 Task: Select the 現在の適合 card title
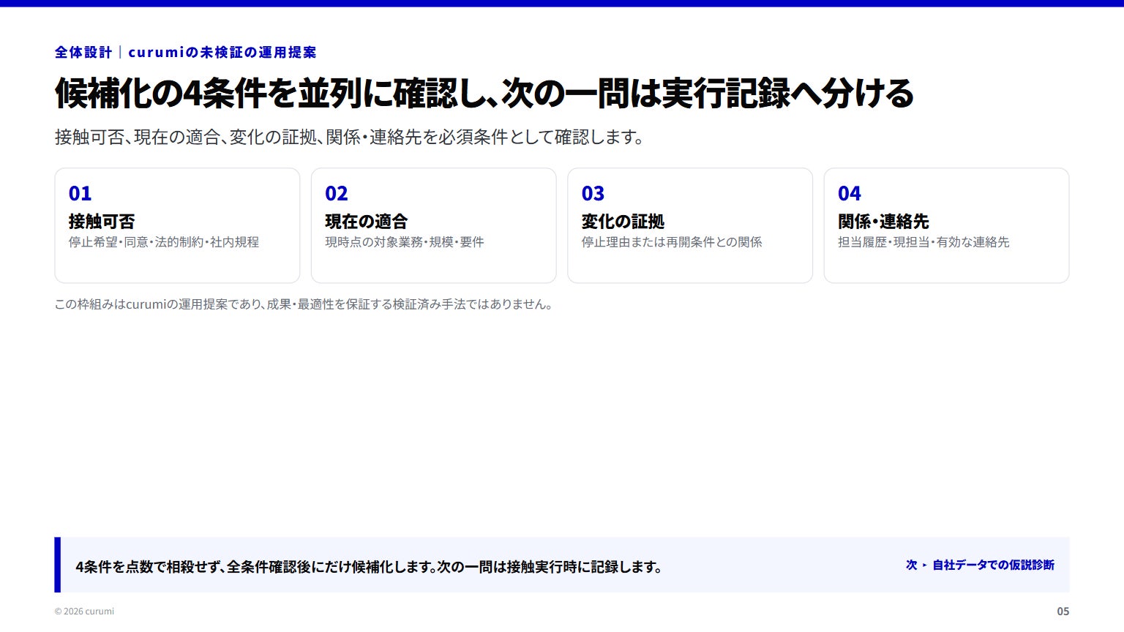click(366, 222)
